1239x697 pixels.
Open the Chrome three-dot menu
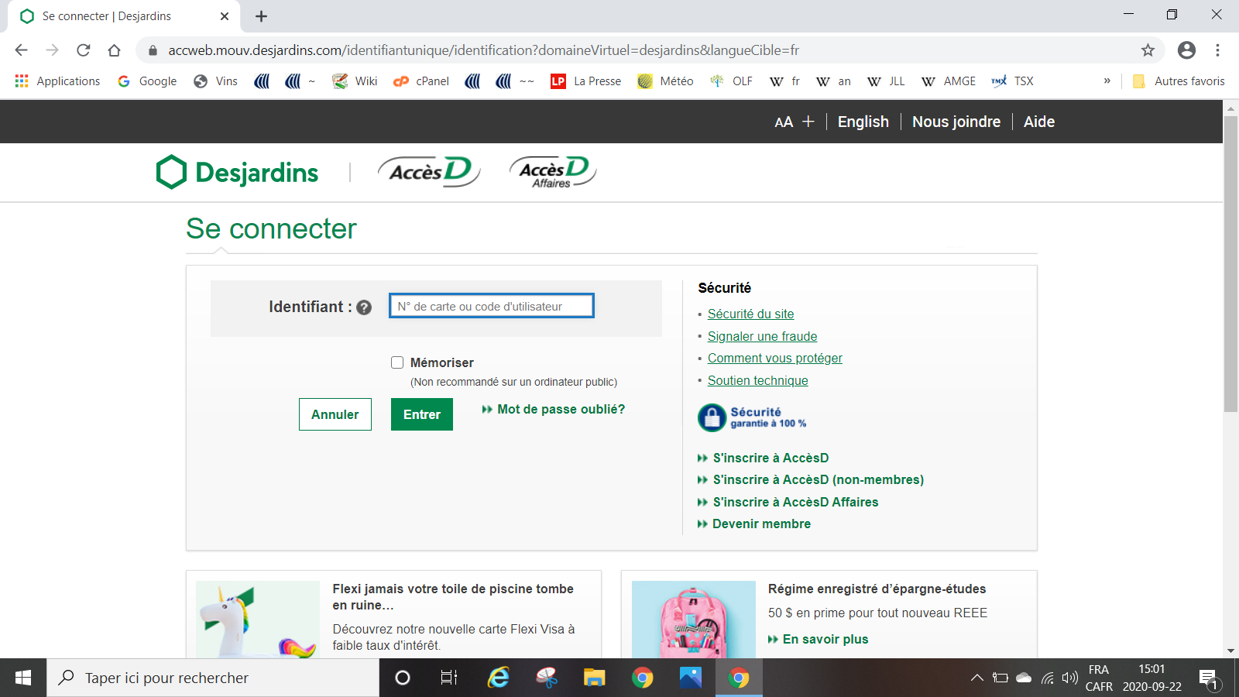tap(1217, 50)
